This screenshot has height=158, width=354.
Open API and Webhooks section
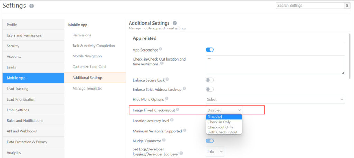[34, 131]
